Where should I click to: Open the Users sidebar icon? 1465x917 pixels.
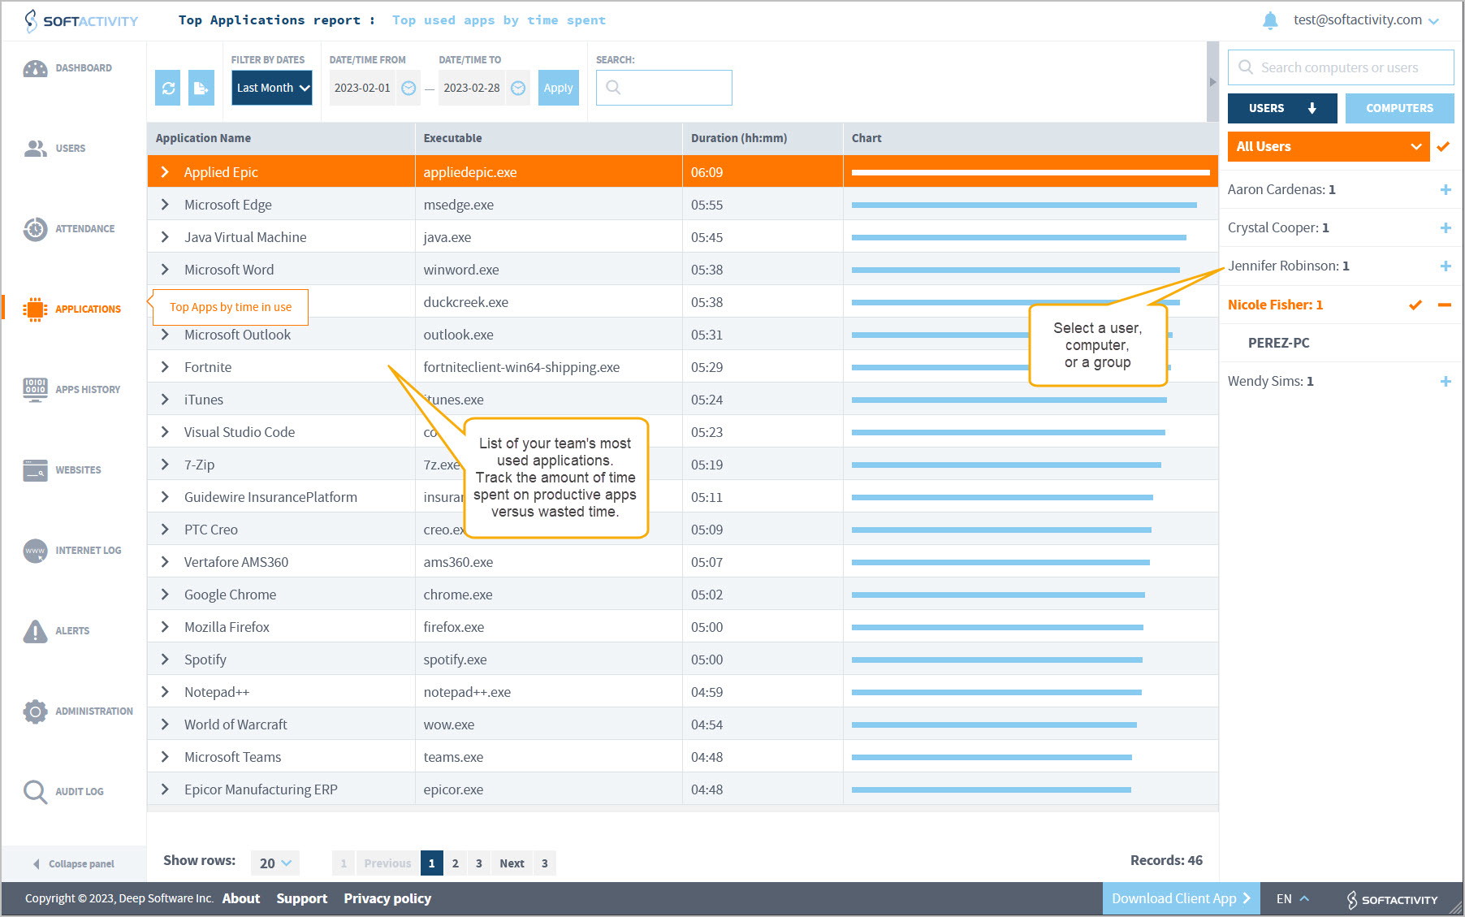(35, 149)
